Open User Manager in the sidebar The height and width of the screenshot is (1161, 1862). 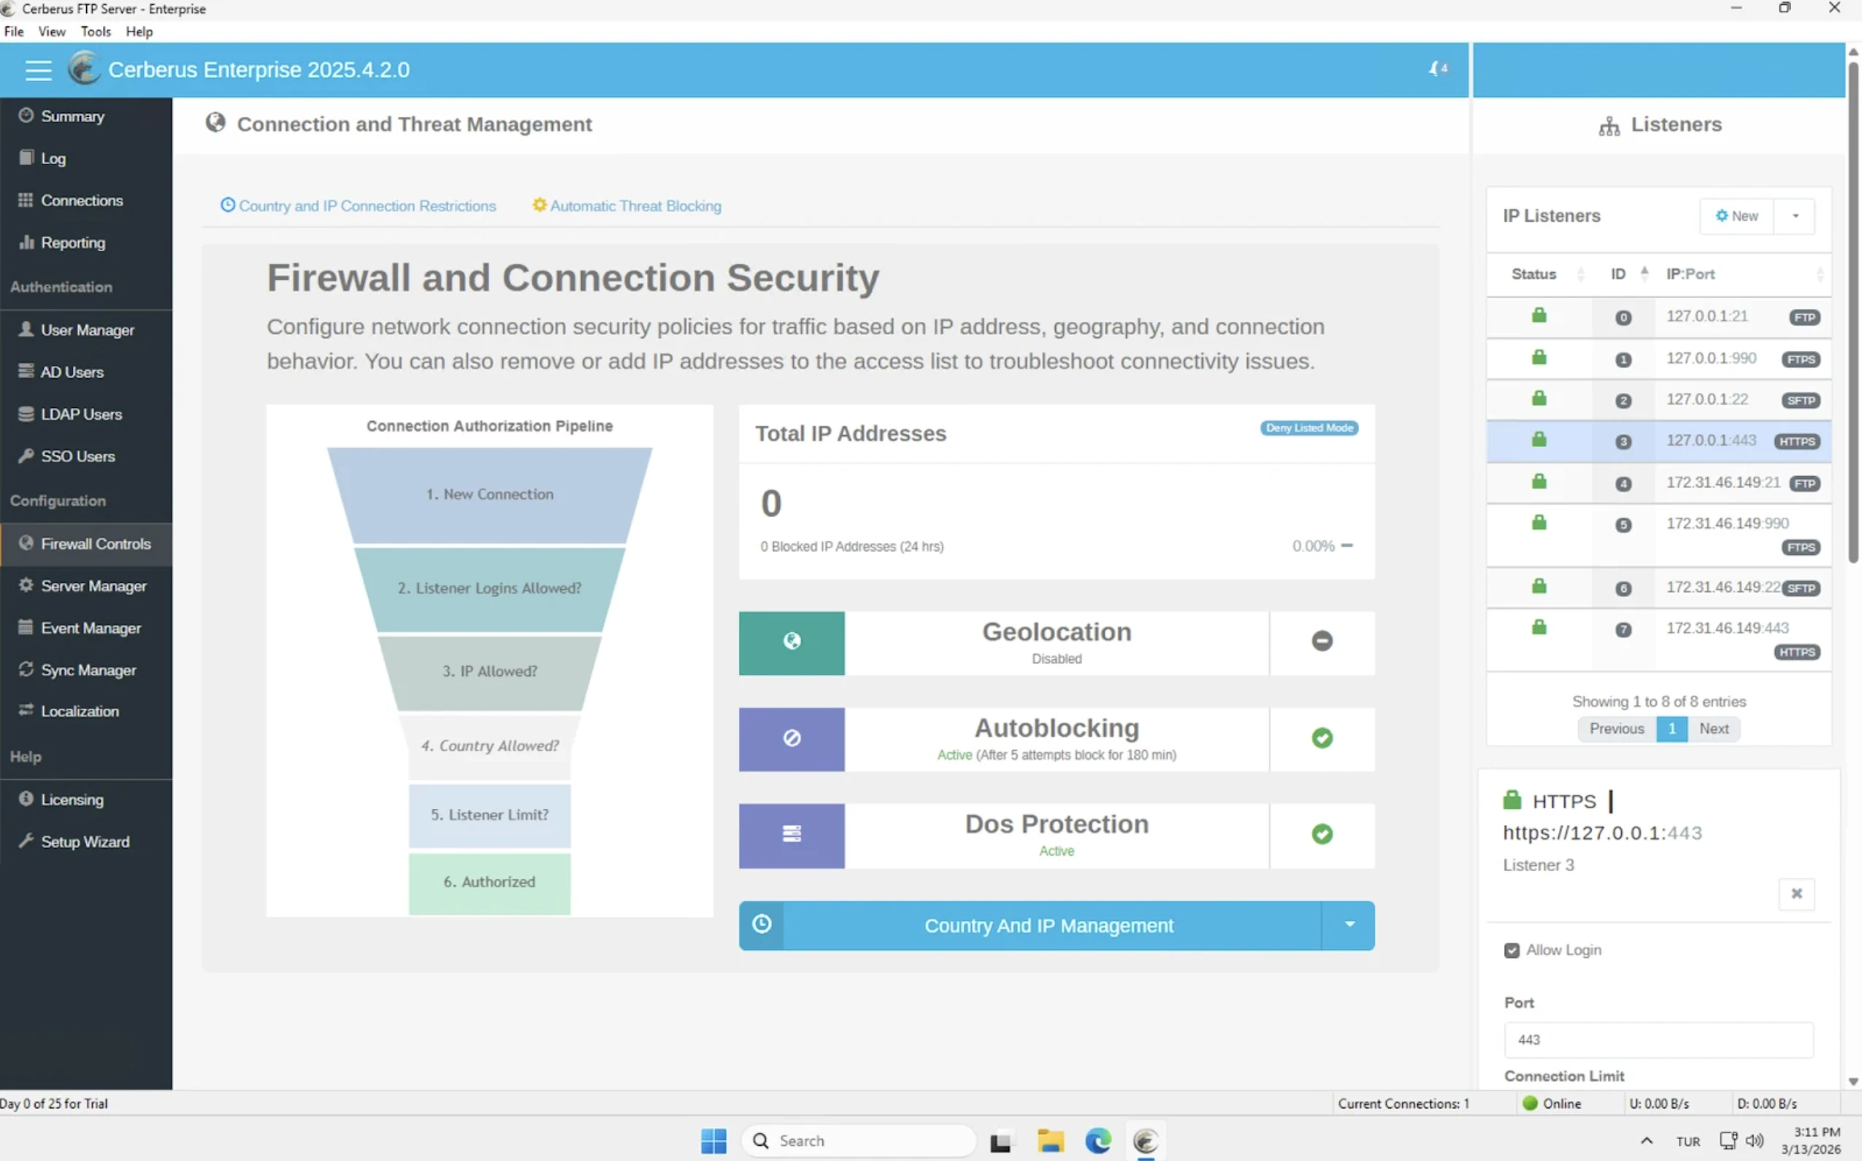pos(86,330)
